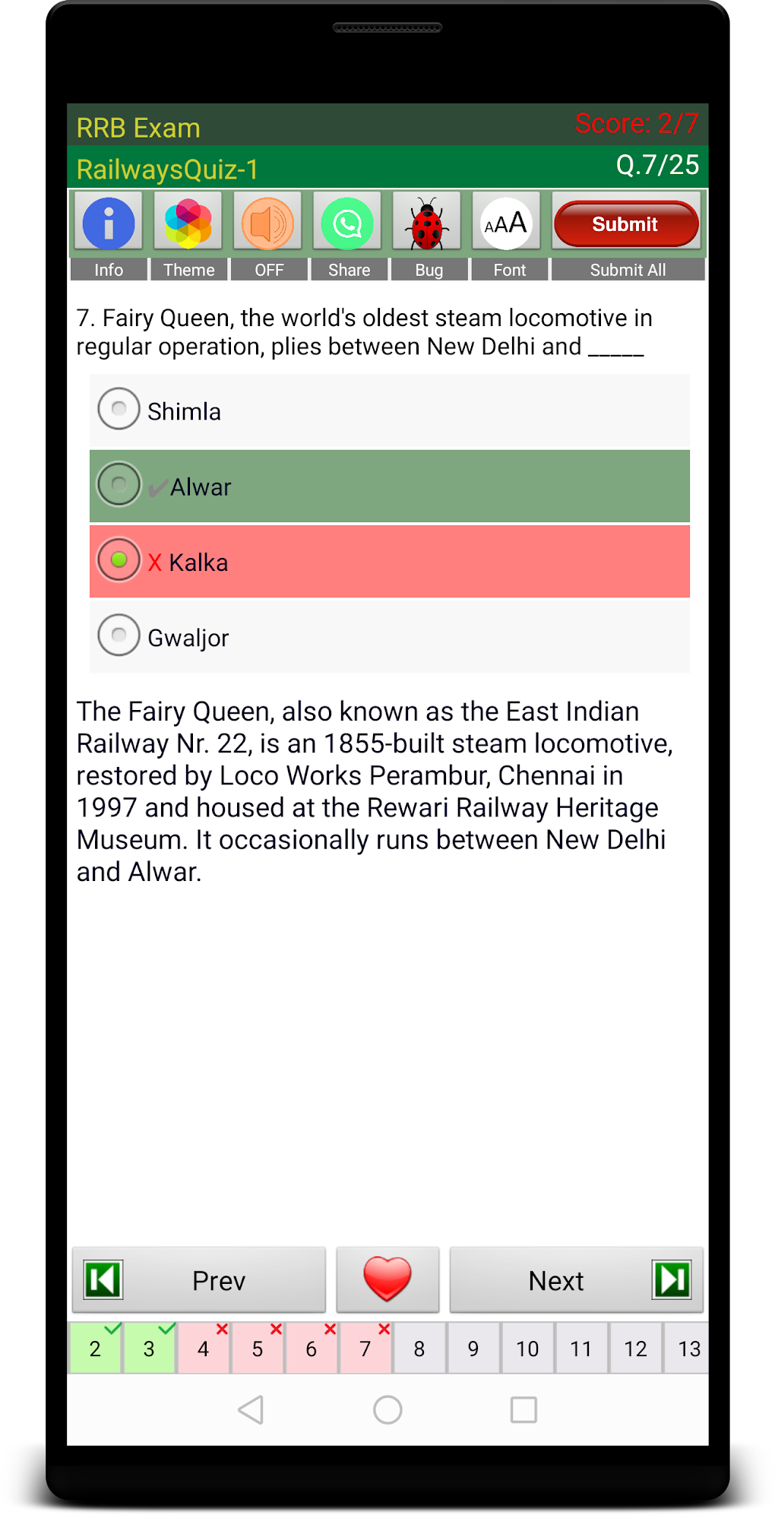
Task: Jump to question 10 tab
Action: (x=527, y=1349)
